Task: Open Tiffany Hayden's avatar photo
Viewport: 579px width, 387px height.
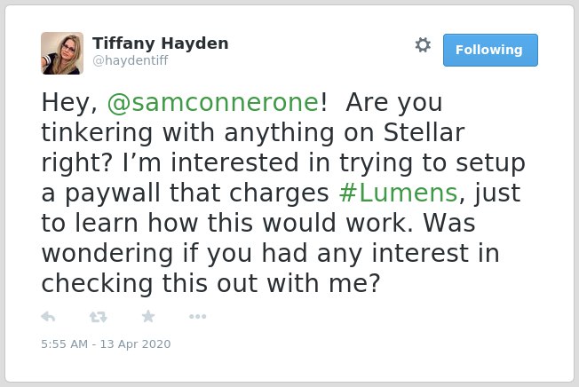Action: (62, 53)
